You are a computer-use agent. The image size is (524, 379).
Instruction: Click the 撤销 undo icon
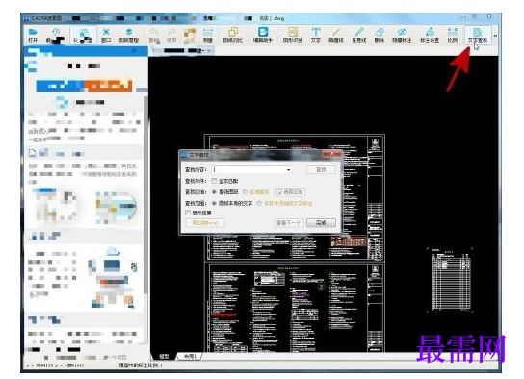click(154, 36)
